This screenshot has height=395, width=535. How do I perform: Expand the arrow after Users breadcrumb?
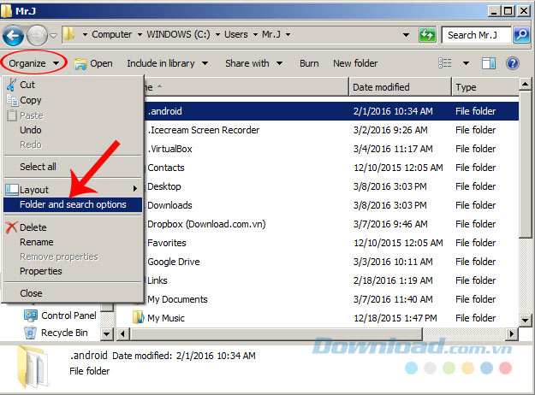click(x=255, y=34)
